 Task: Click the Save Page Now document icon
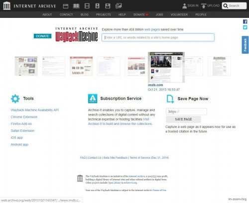click(x=170, y=99)
